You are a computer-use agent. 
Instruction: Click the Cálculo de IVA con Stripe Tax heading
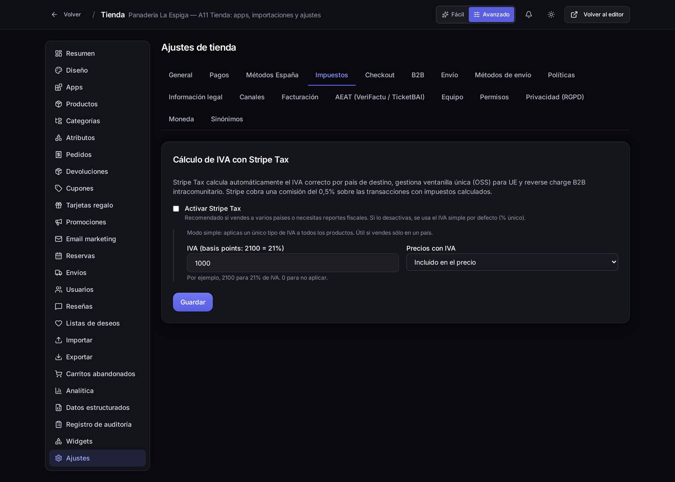point(231,160)
